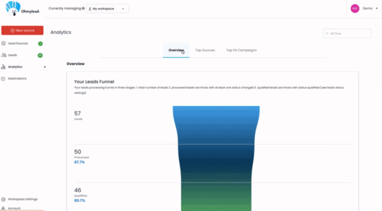The height and width of the screenshot is (211, 382).
Task: Select the Overview tab
Action: [176, 50]
